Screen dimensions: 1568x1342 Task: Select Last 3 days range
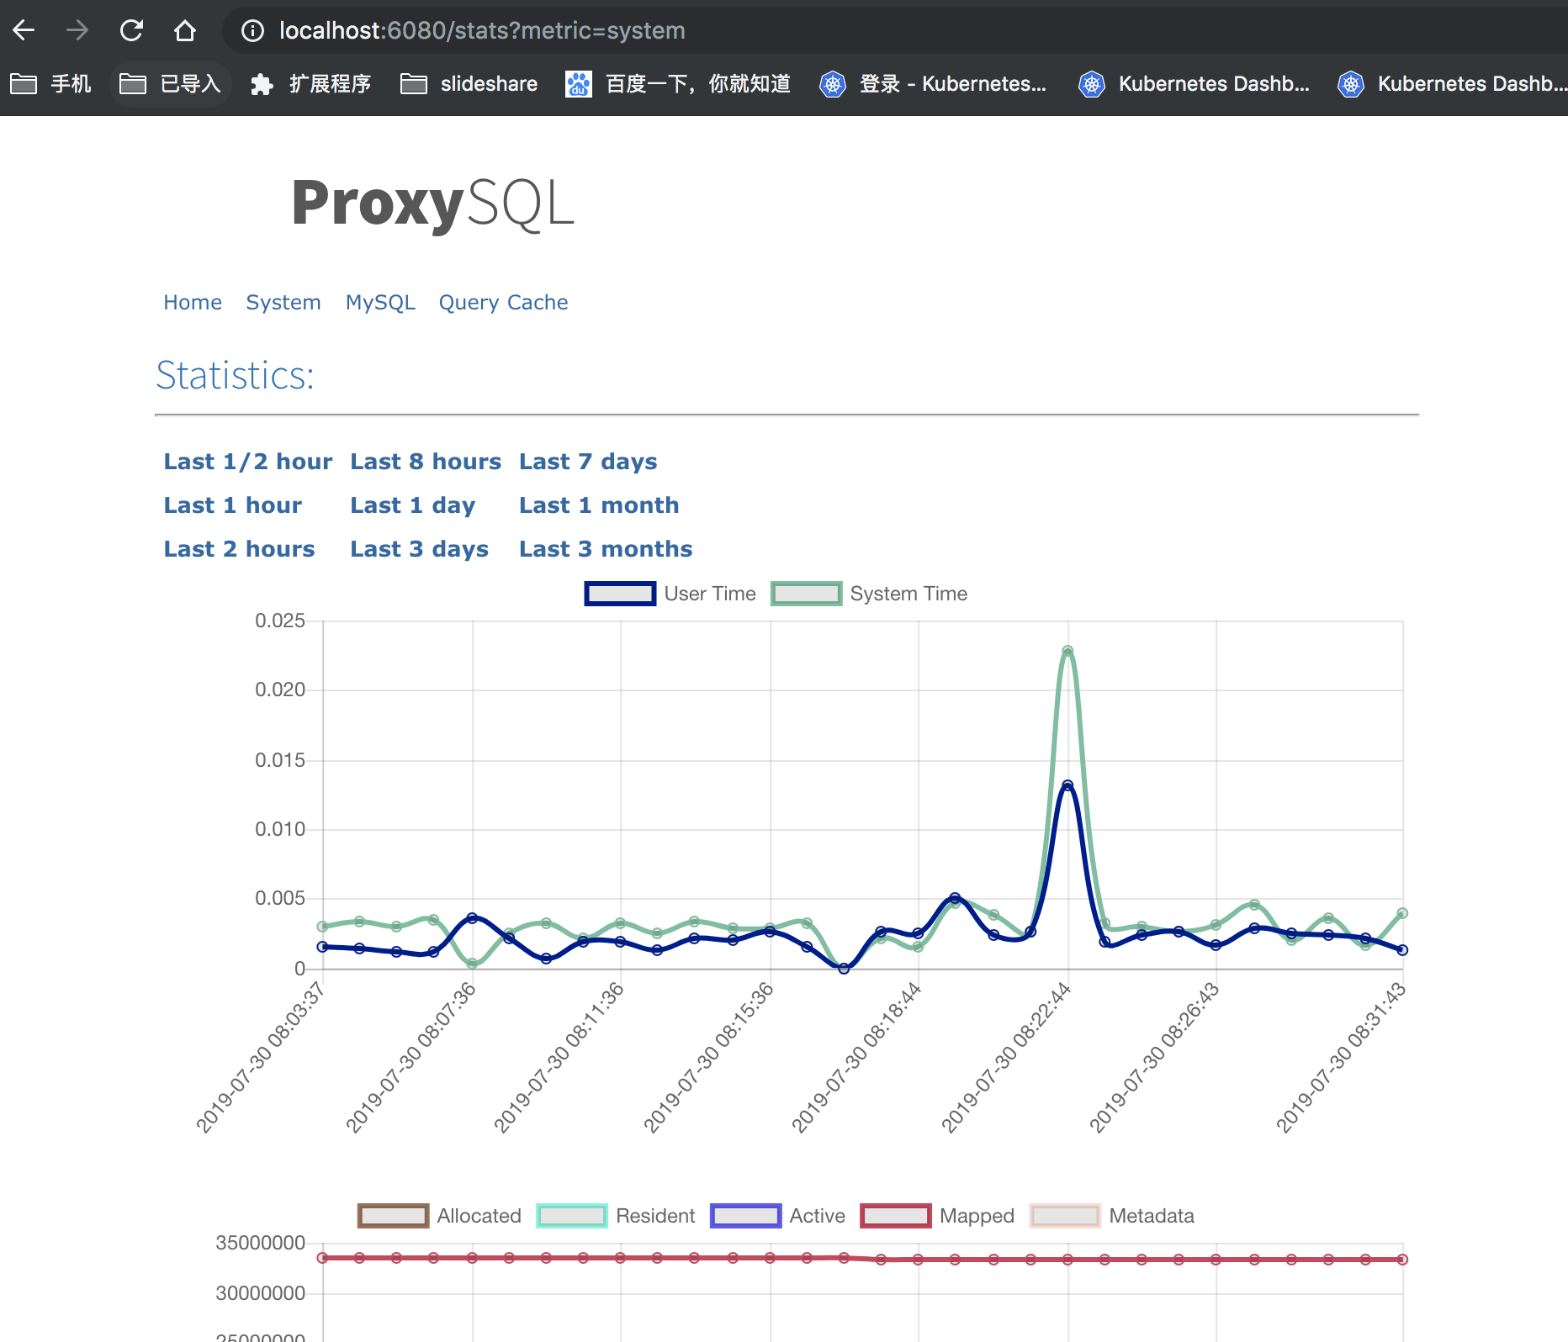(x=420, y=549)
